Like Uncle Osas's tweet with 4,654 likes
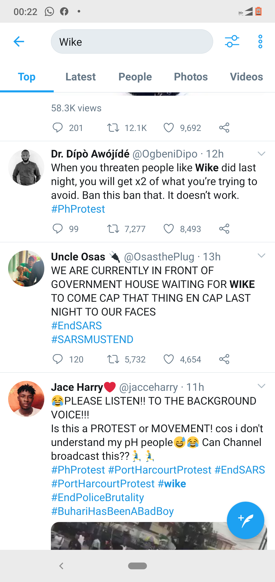 [169, 359]
